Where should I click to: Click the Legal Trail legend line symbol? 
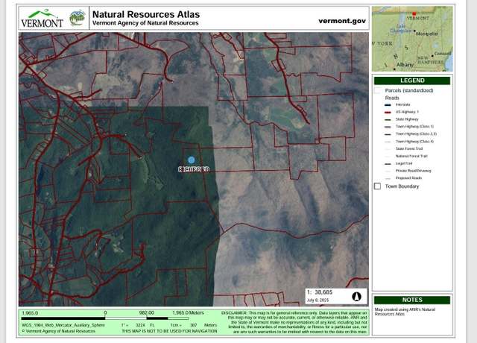(x=388, y=164)
